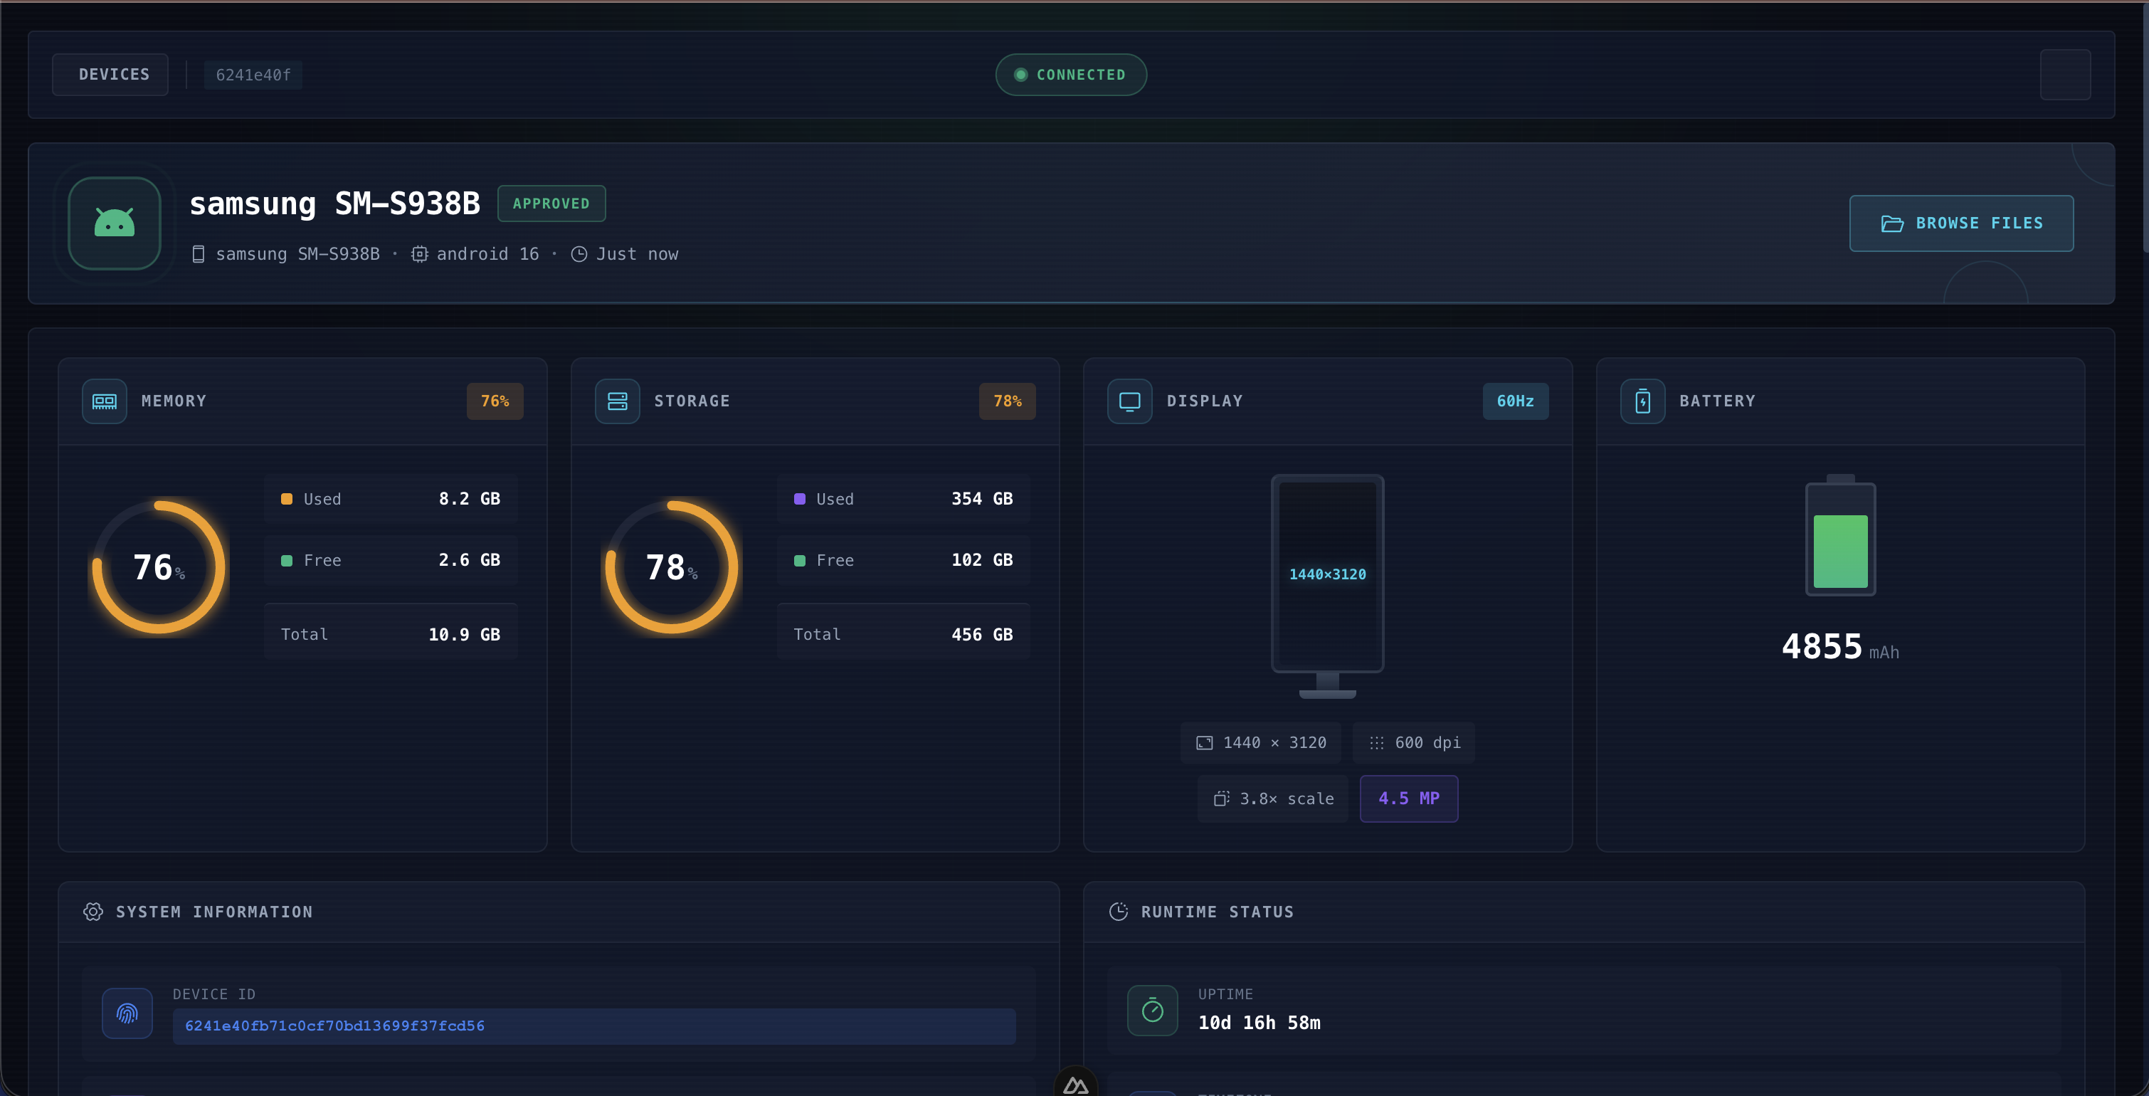
Task: Click the green swatch next to storage Free
Action: click(x=799, y=561)
